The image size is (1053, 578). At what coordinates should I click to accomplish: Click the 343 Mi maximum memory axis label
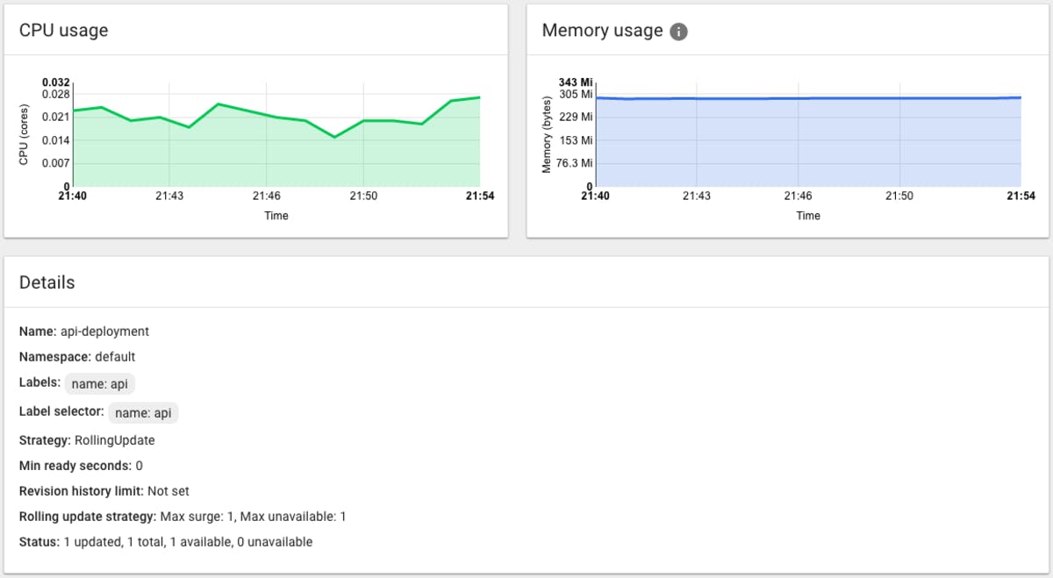[576, 82]
